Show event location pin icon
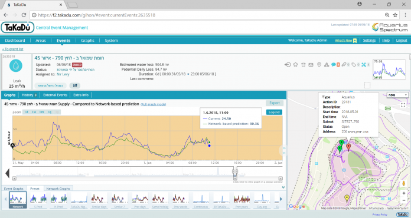Viewport: 411px width, 218px height. pyautogui.click(x=319, y=65)
